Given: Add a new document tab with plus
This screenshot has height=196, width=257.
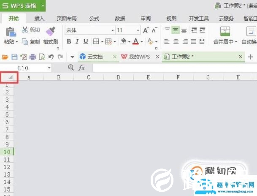Looking at the screenshot, I should [x=250, y=57].
